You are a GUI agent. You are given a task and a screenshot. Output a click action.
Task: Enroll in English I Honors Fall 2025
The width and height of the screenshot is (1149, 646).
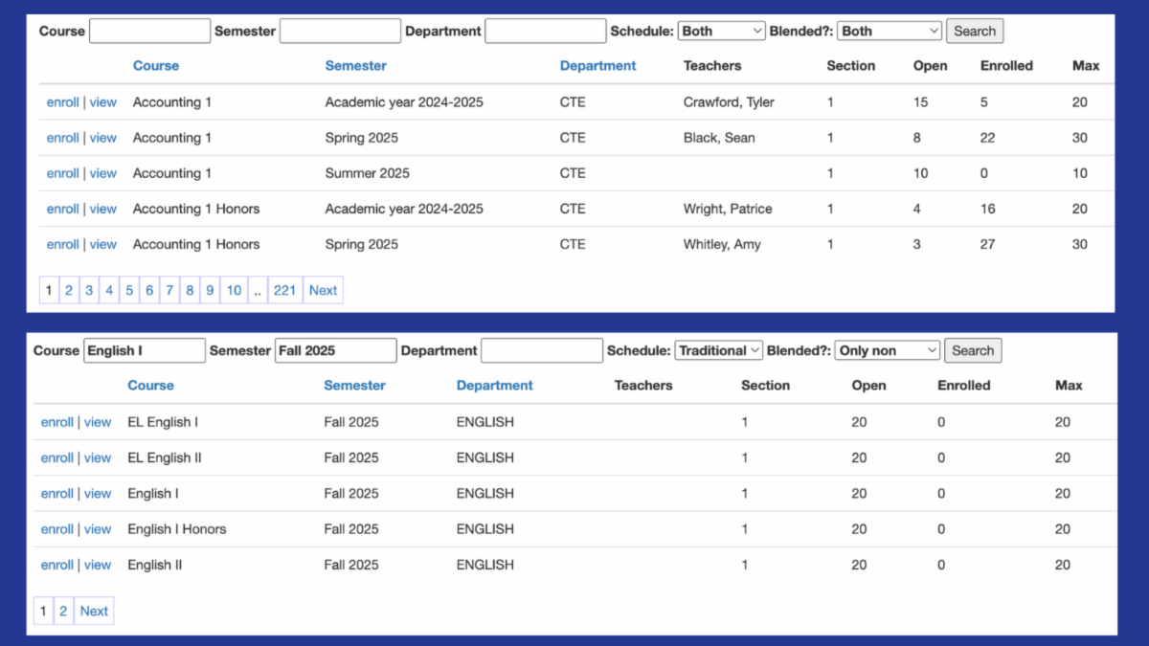coord(56,529)
